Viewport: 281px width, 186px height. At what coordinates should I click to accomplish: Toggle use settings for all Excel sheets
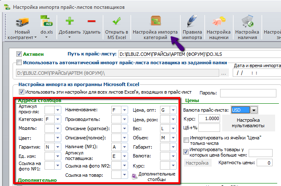21,92
